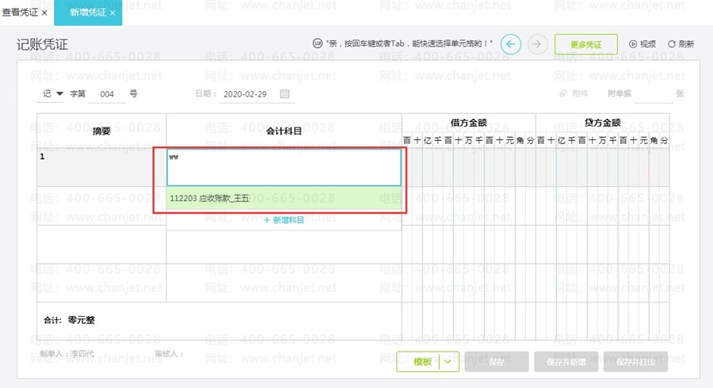Click the 保存并打印 button
Screen dimensions: 713x388
click(635, 362)
